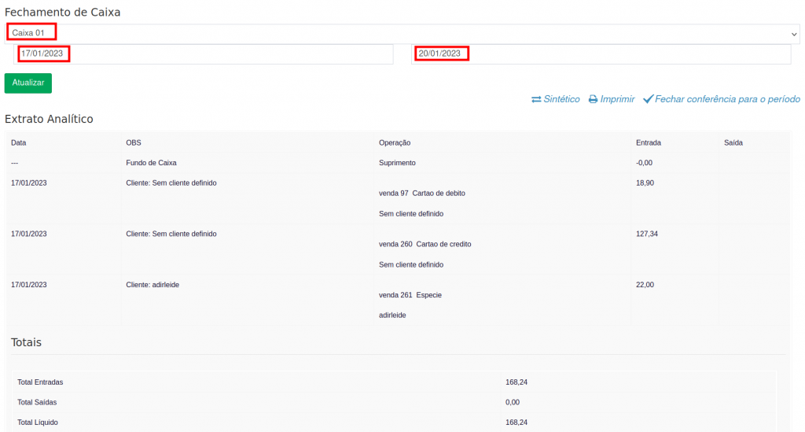Click the Fundo de Caixa row
The width and height of the screenshot is (805, 432).
tap(151, 163)
